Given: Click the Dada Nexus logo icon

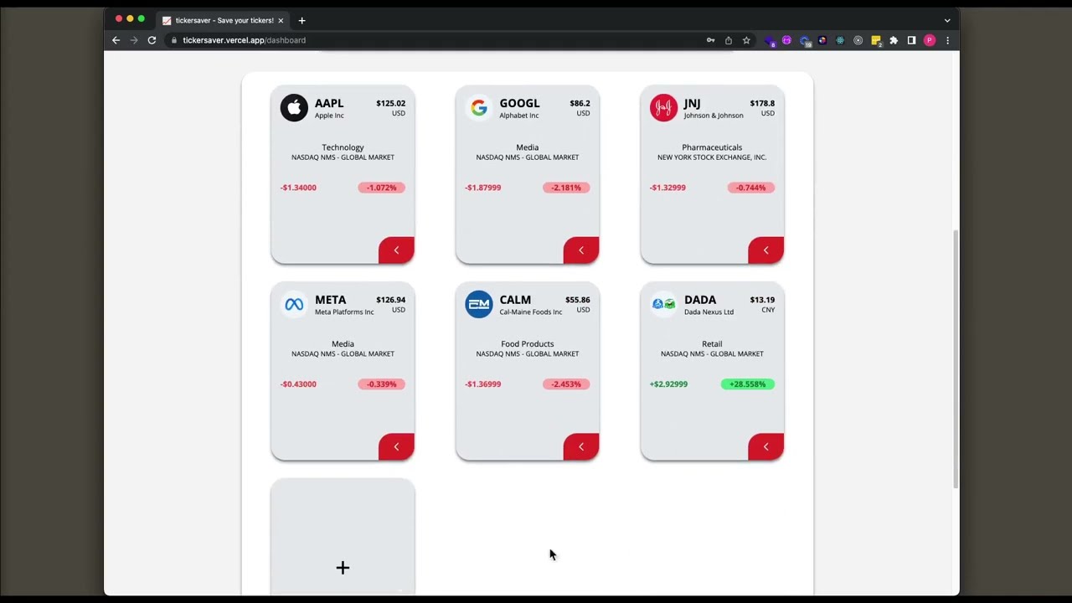Looking at the screenshot, I should click(663, 304).
